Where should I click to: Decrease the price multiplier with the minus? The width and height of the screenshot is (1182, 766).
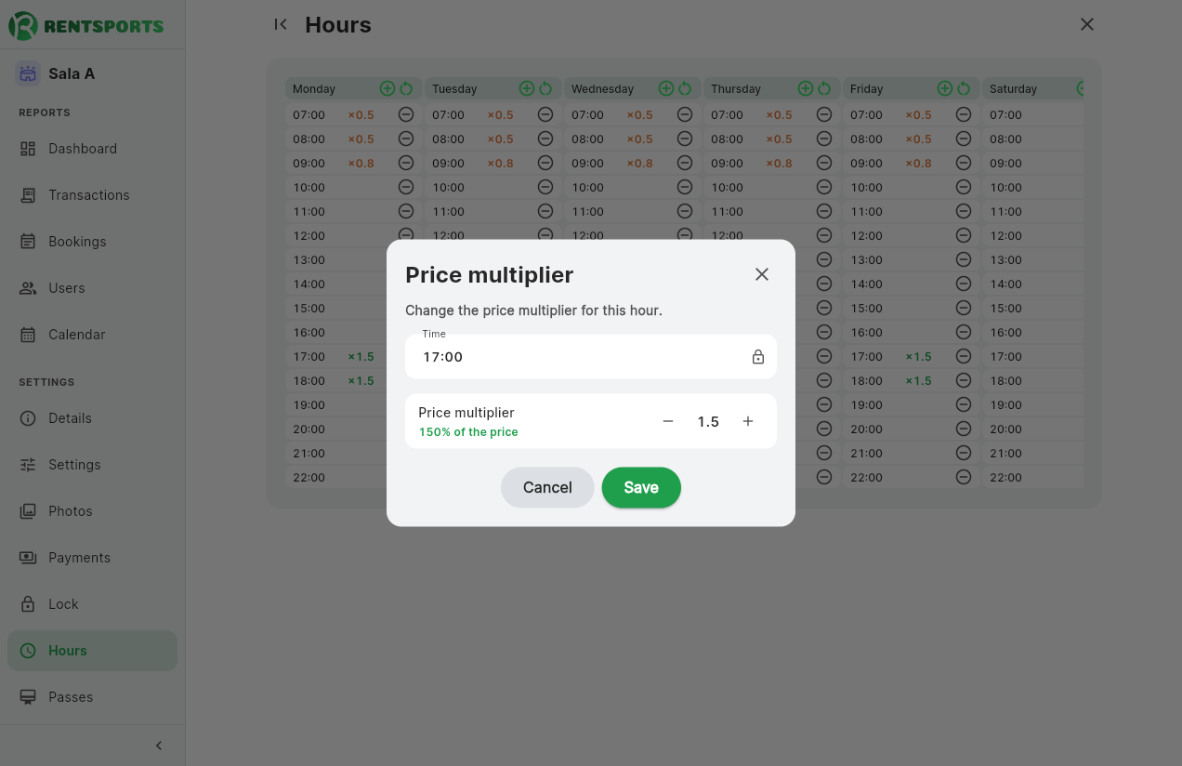pos(668,421)
